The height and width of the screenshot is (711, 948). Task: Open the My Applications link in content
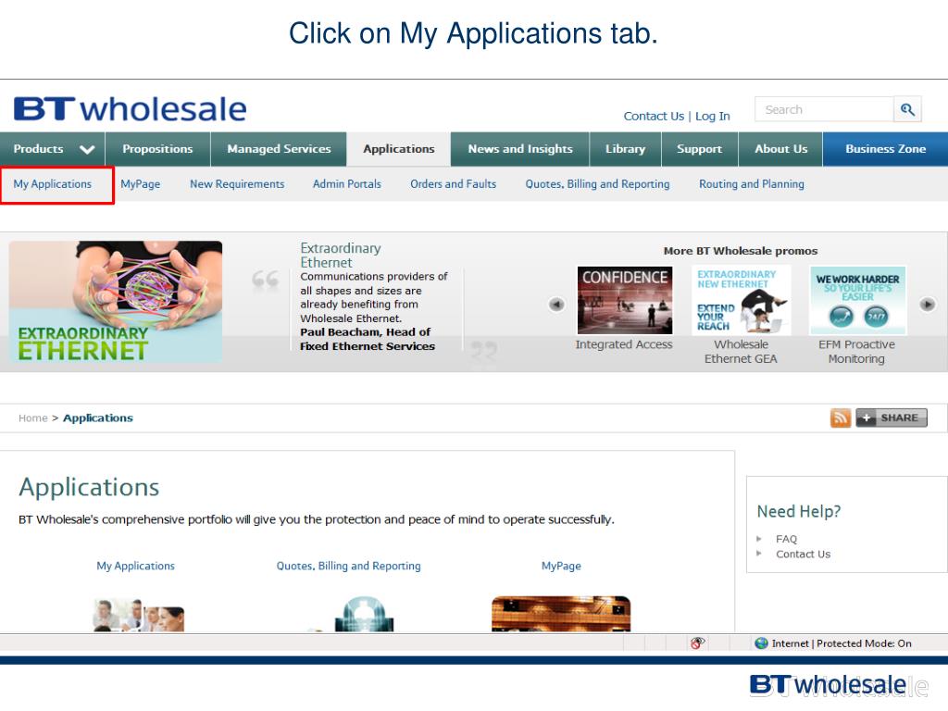(135, 566)
